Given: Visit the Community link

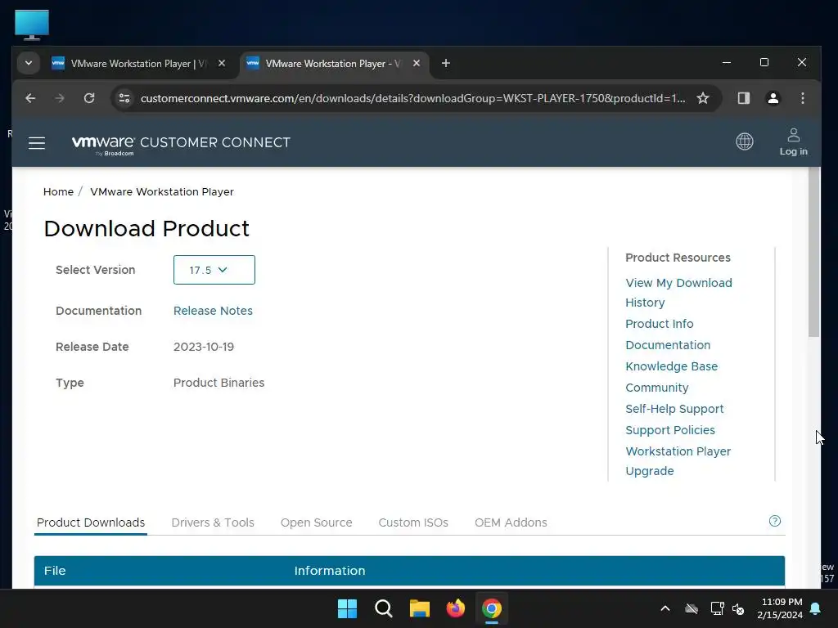Looking at the screenshot, I should point(657,388).
